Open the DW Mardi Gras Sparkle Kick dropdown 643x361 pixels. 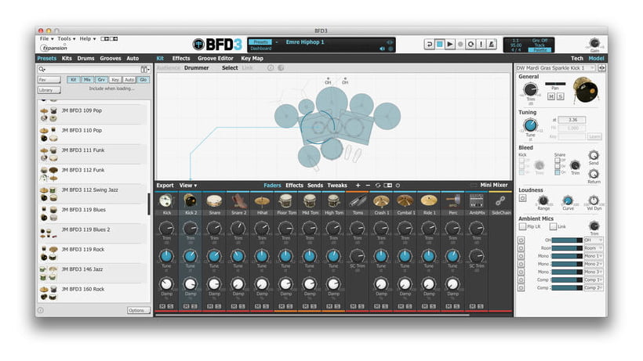pos(555,68)
